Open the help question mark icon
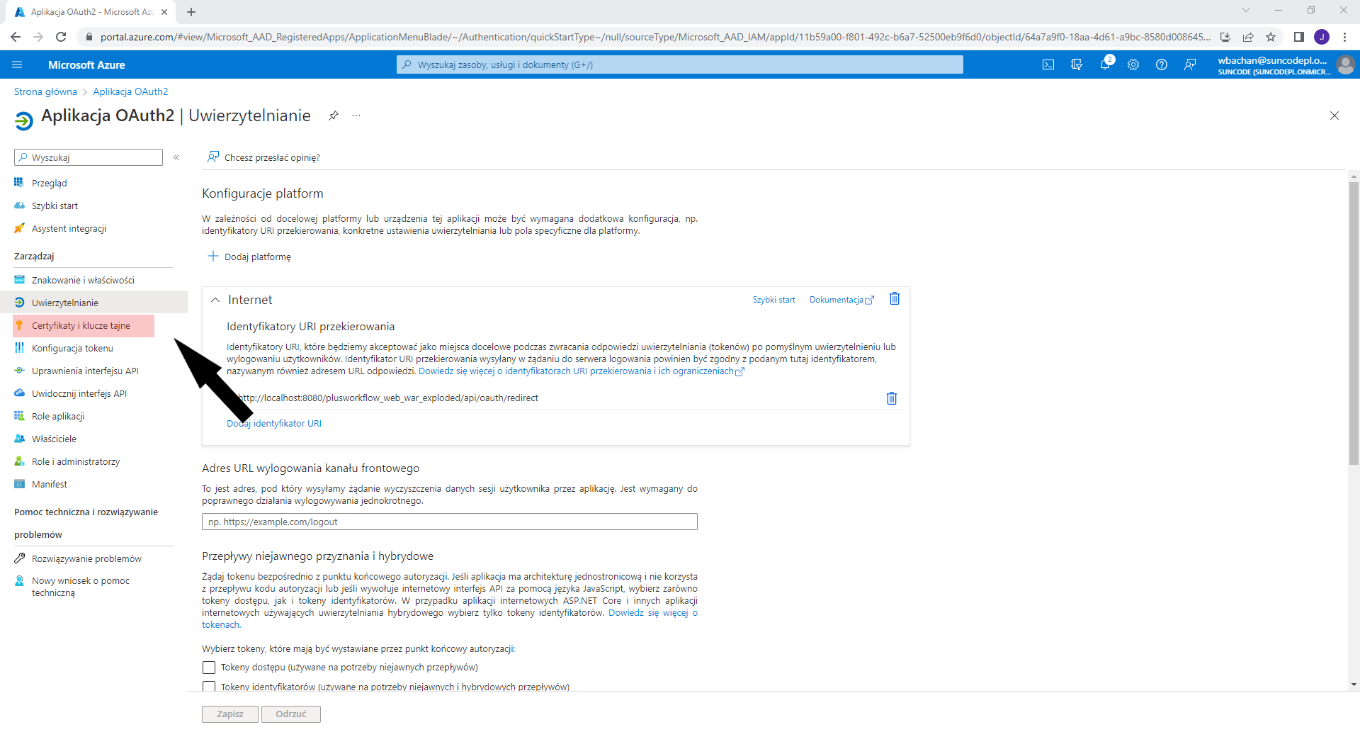The height and width of the screenshot is (737, 1360). 1162,64
